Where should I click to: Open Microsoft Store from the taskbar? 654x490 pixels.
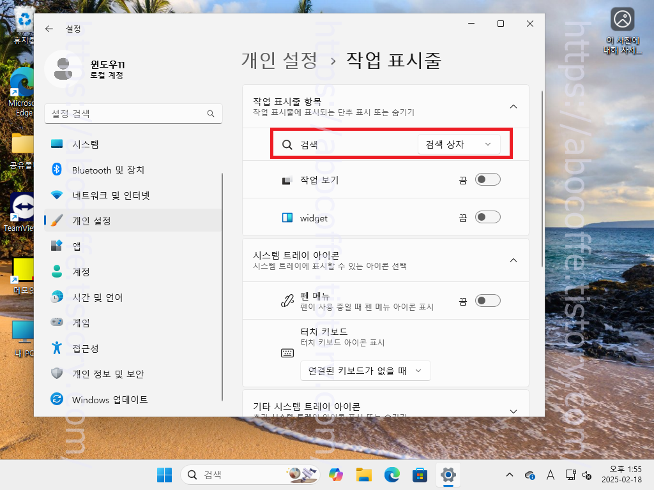[x=420, y=475]
